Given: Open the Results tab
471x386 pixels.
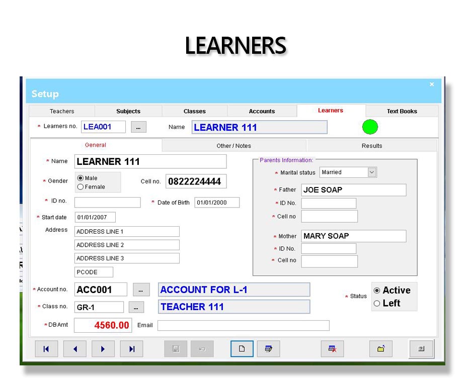Looking at the screenshot, I should tap(371, 146).
